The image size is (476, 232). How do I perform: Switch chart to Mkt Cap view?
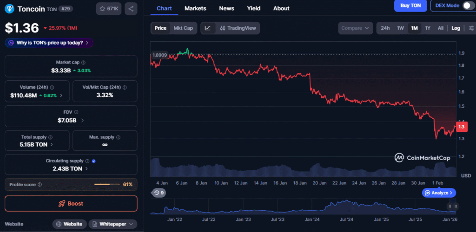(183, 28)
